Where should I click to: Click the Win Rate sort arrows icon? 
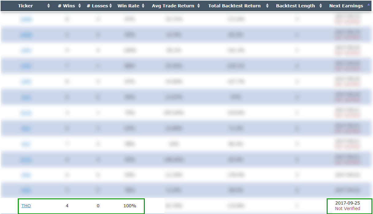click(x=143, y=6)
